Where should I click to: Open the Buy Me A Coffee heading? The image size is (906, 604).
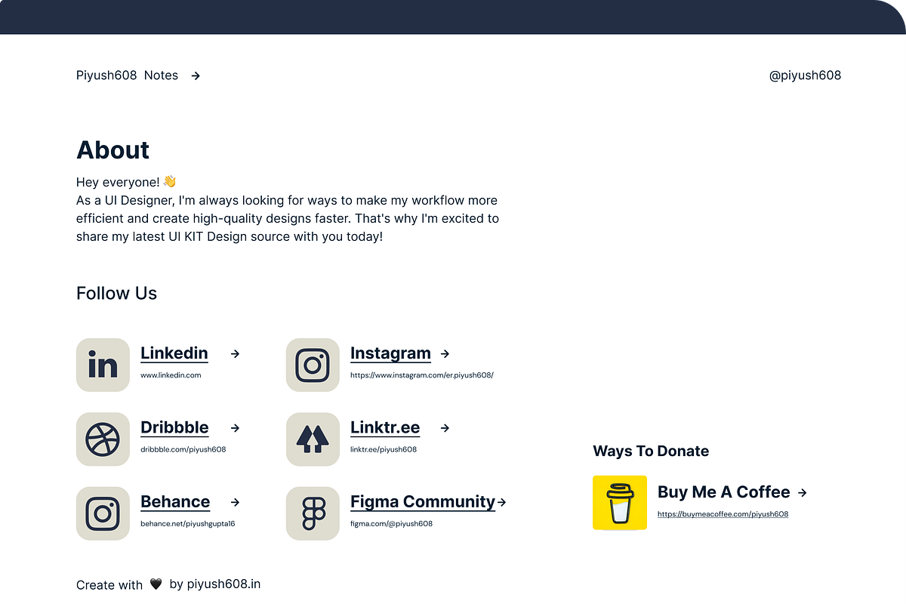click(x=723, y=492)
